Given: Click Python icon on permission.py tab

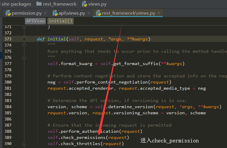Looking at the screenshot, I should point(8,13).
